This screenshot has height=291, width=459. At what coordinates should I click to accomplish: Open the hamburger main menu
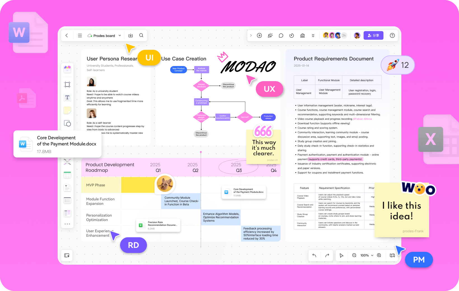[80, 36]
